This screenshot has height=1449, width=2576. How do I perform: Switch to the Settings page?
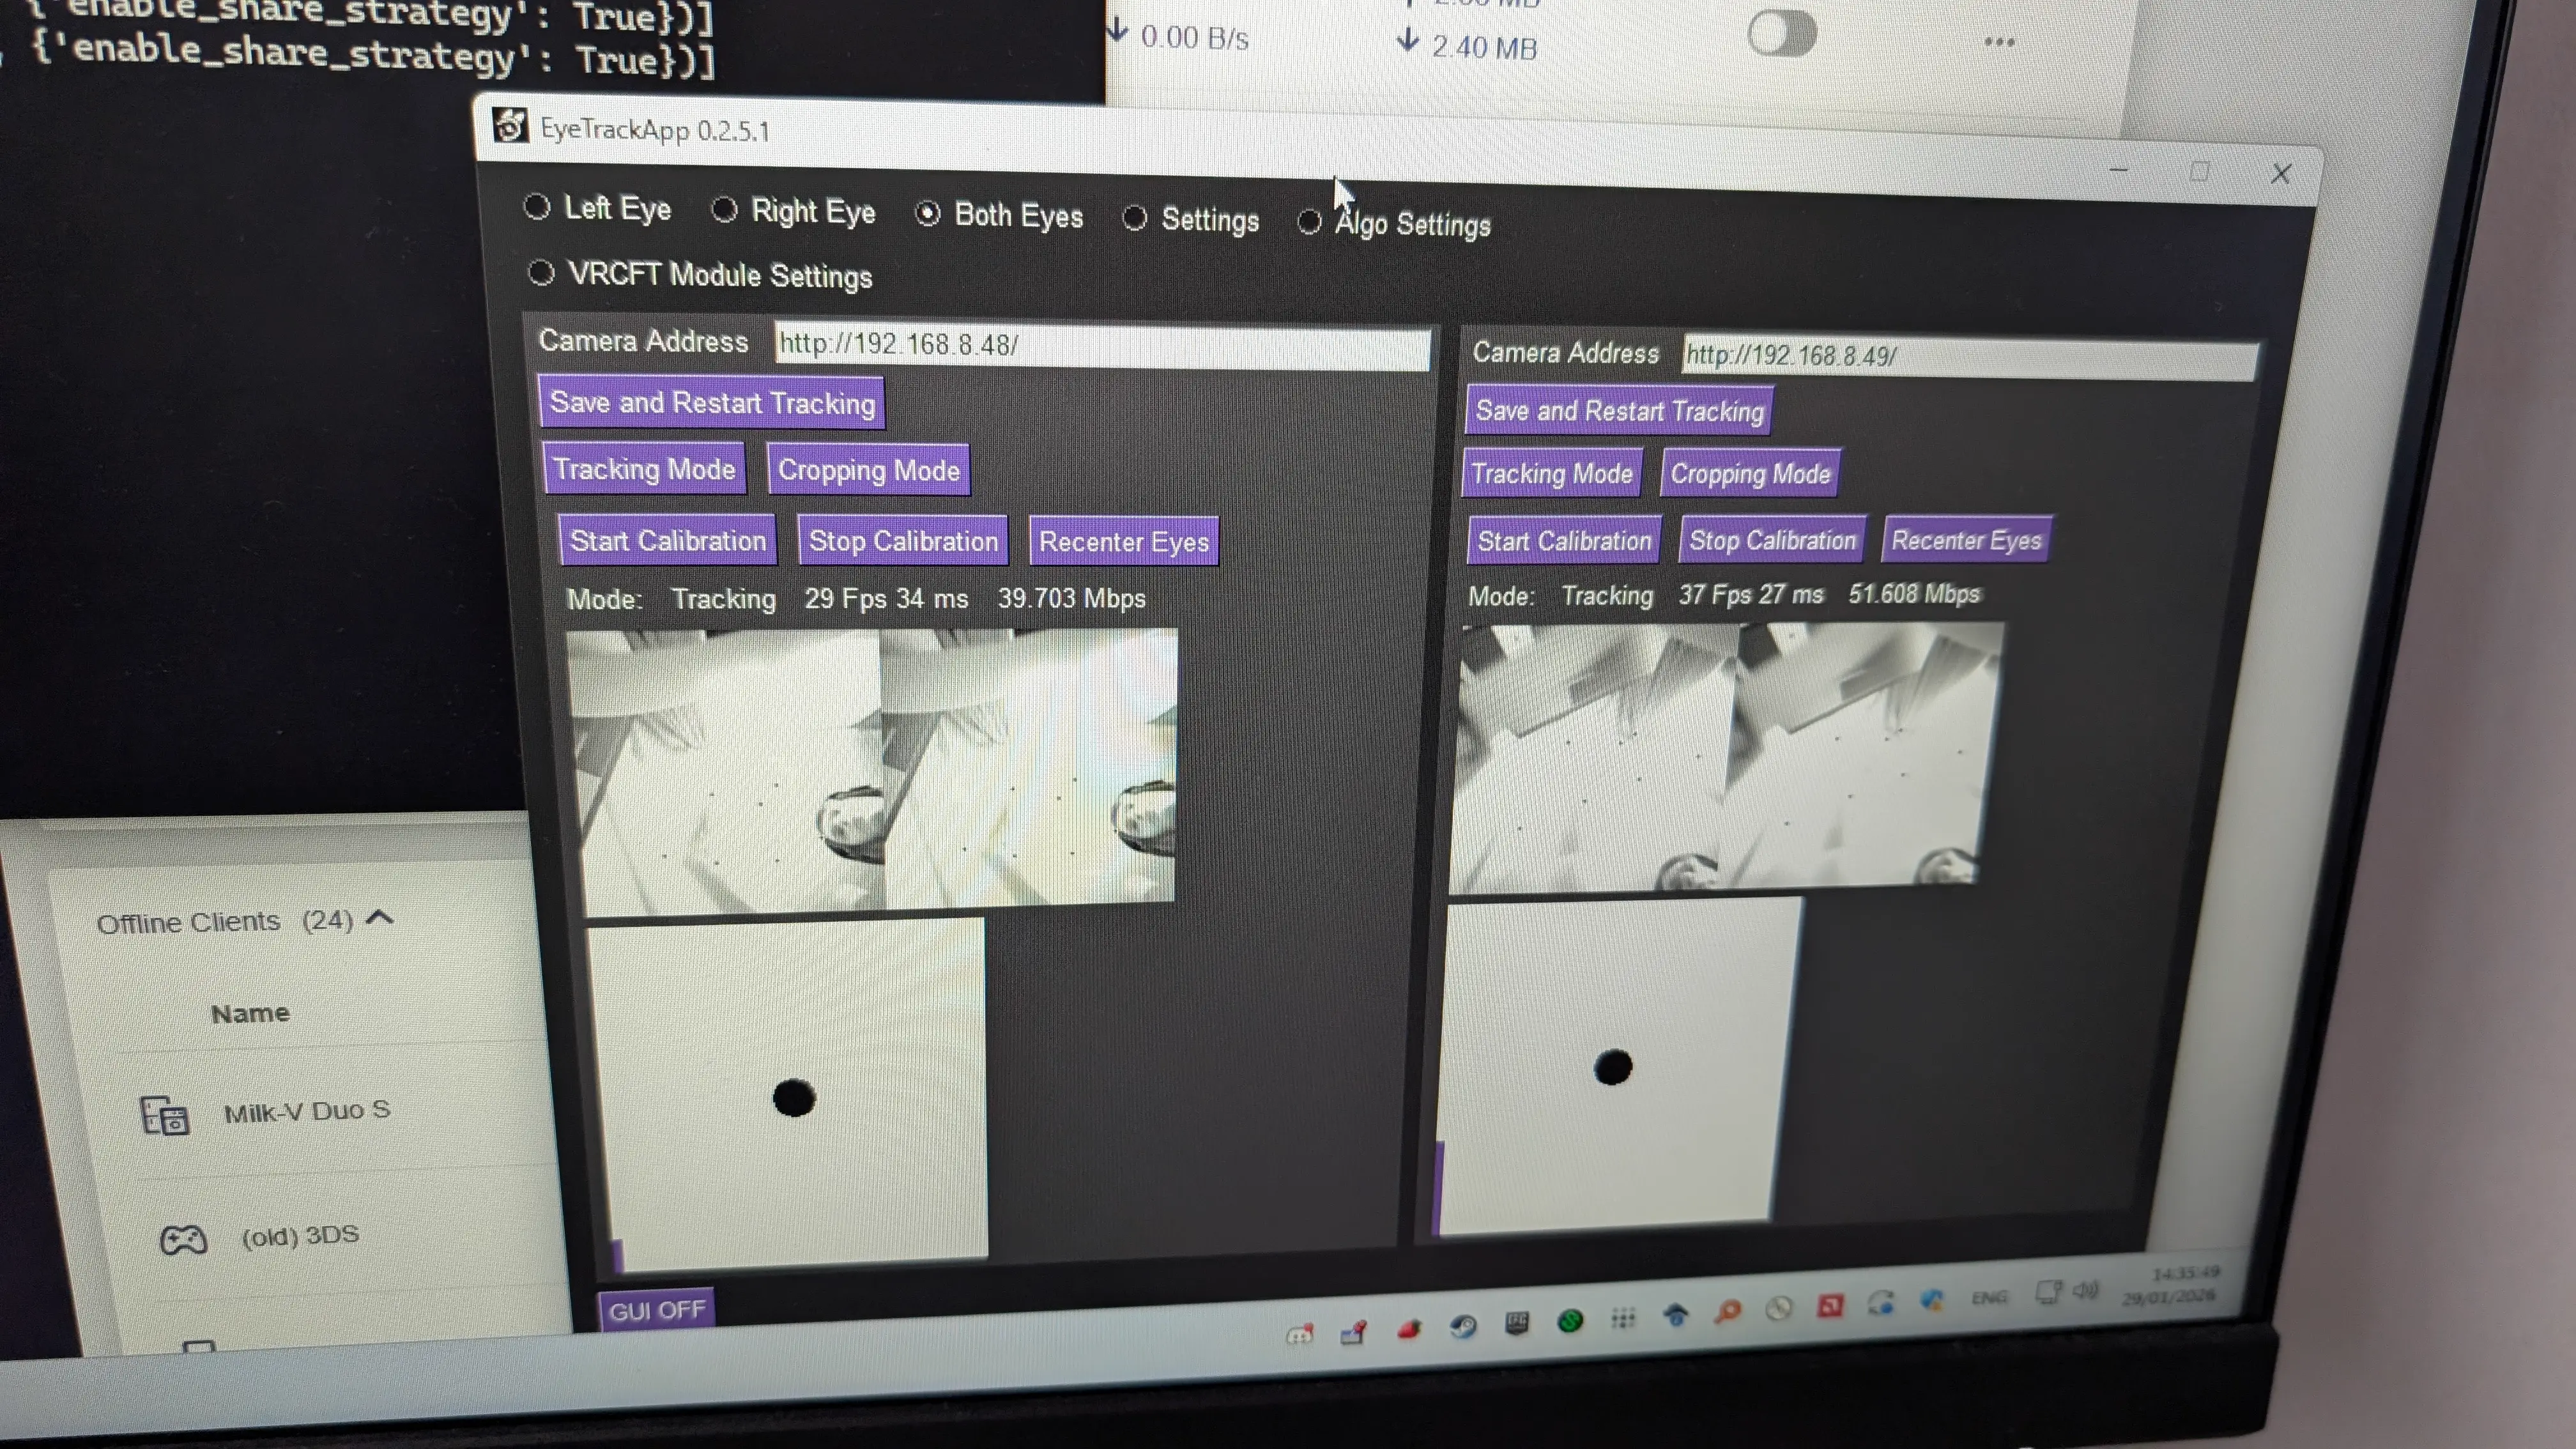(x=1134, y=218)
